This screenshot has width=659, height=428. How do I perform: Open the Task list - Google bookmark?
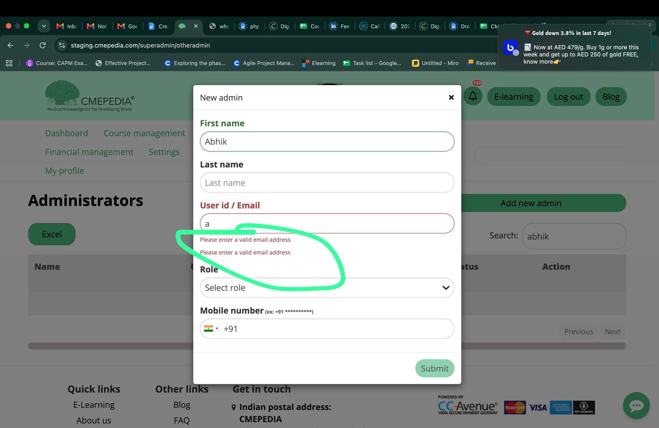[372, 63]
